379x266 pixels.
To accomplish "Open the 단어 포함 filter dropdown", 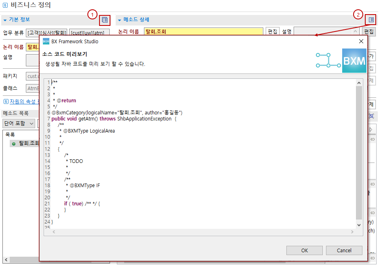I will (x=19, y=123).
